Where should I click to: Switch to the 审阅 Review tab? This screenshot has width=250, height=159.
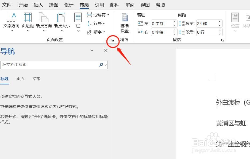coord(130,5)
